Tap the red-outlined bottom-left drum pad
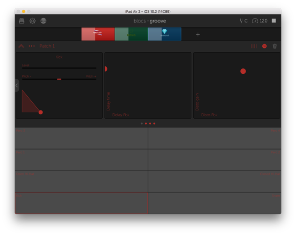This screenshot has height=235, width=296. [x=81, y=203]
